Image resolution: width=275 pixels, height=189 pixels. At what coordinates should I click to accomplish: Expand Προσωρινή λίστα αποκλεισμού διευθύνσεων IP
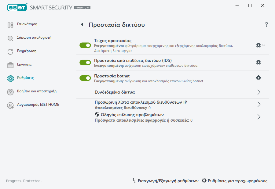click(x=259, y=104)
